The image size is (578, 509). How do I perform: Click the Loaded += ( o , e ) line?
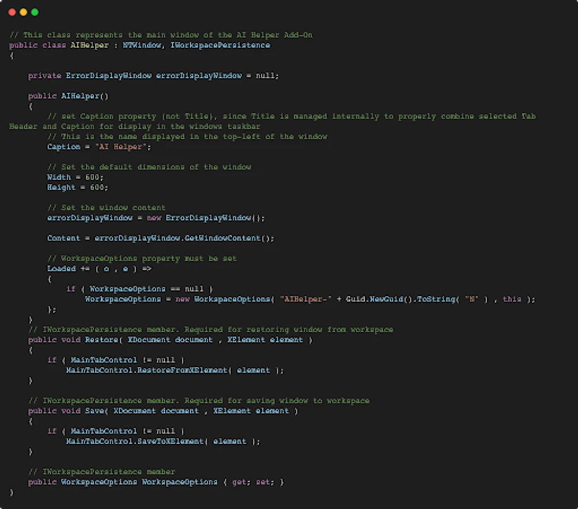[x=99, y=269]
